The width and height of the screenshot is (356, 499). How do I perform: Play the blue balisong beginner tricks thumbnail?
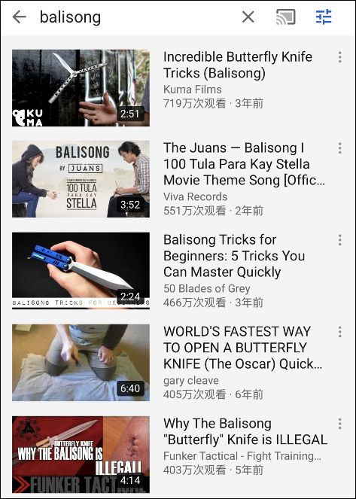pyautogui.click(x=81, y=270)
